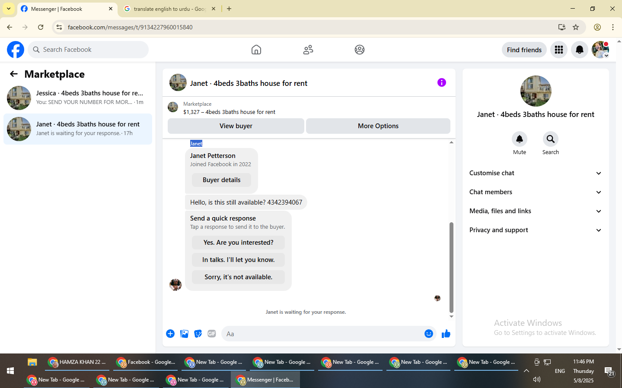Open the Friends icon in top navigation
This screenshot has width=622, height=388.
[x=308, y=50]
